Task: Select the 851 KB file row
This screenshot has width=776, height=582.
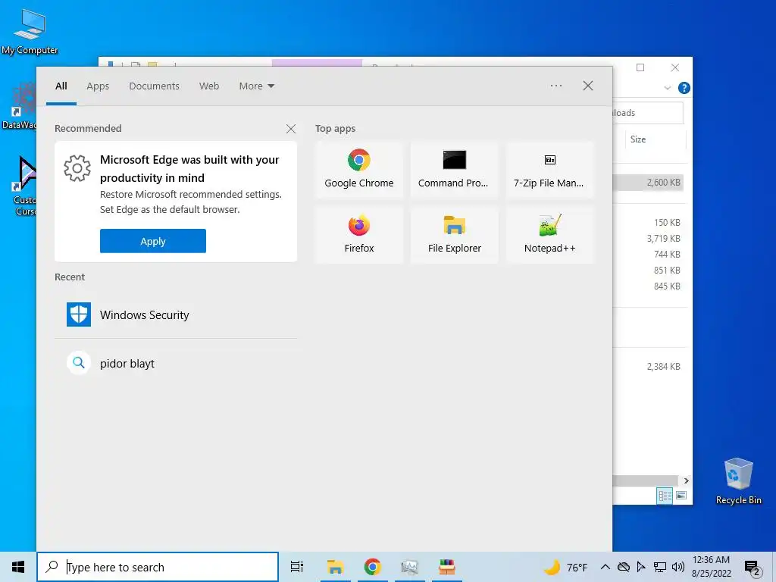Action: tap(649, 271)
